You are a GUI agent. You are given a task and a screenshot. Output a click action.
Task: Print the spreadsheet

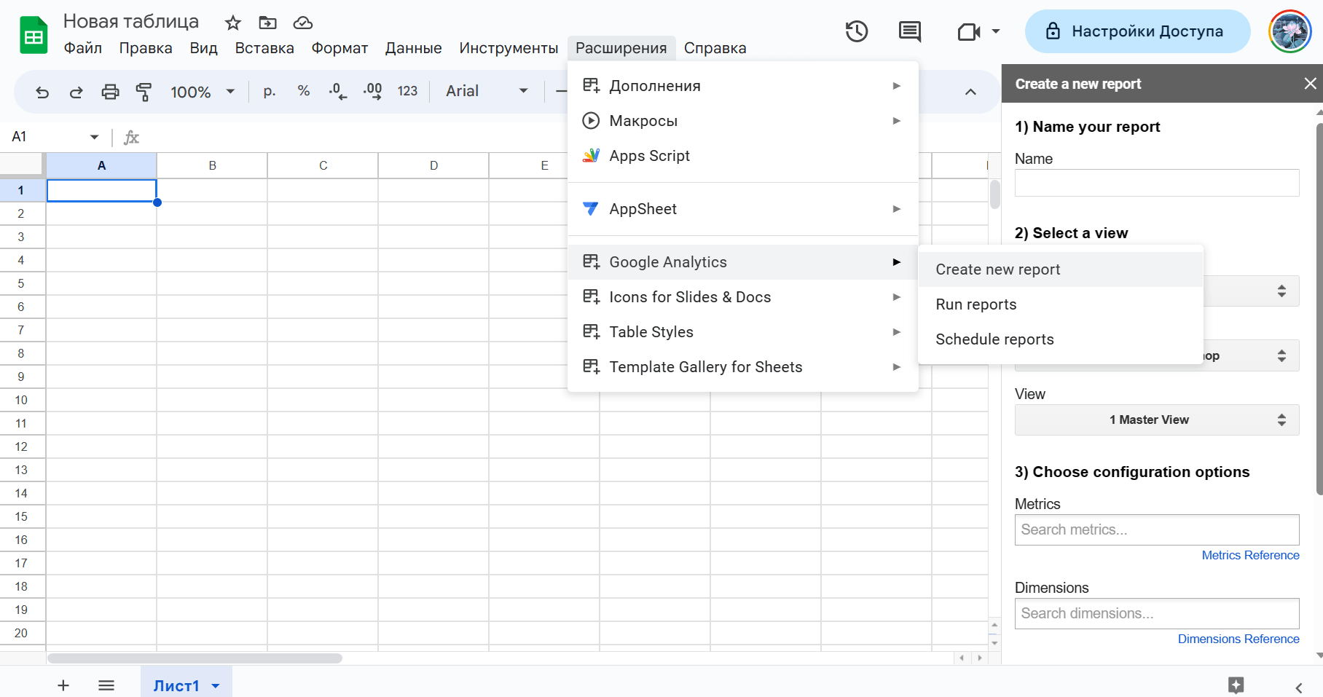tap(110, 92)
